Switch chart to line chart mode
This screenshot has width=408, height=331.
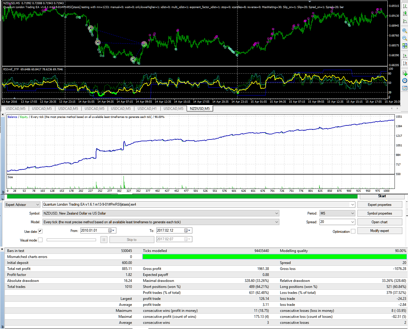pyautogui.click(x=405, y=21)
